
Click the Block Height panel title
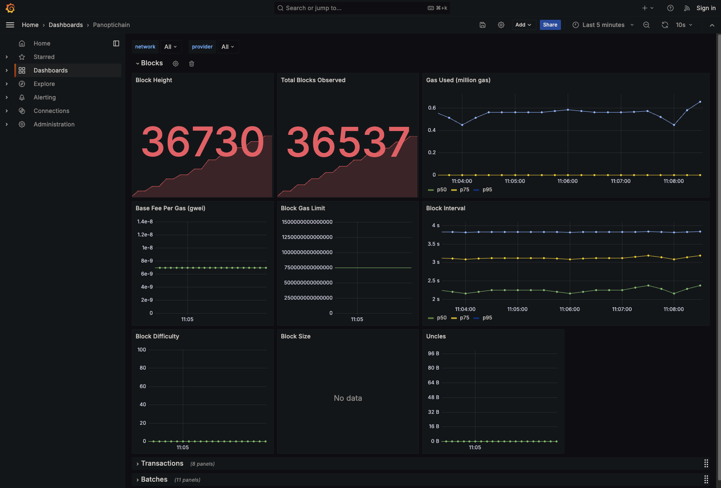tap(154, 80)
